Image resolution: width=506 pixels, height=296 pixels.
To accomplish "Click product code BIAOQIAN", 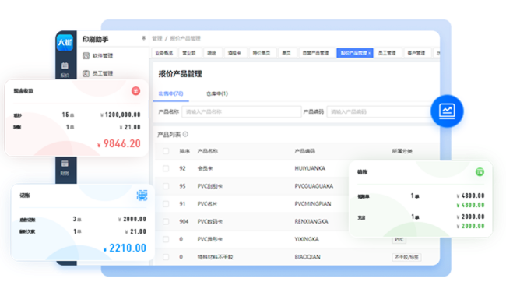I will pyautogui.click(x=307, y=257).
